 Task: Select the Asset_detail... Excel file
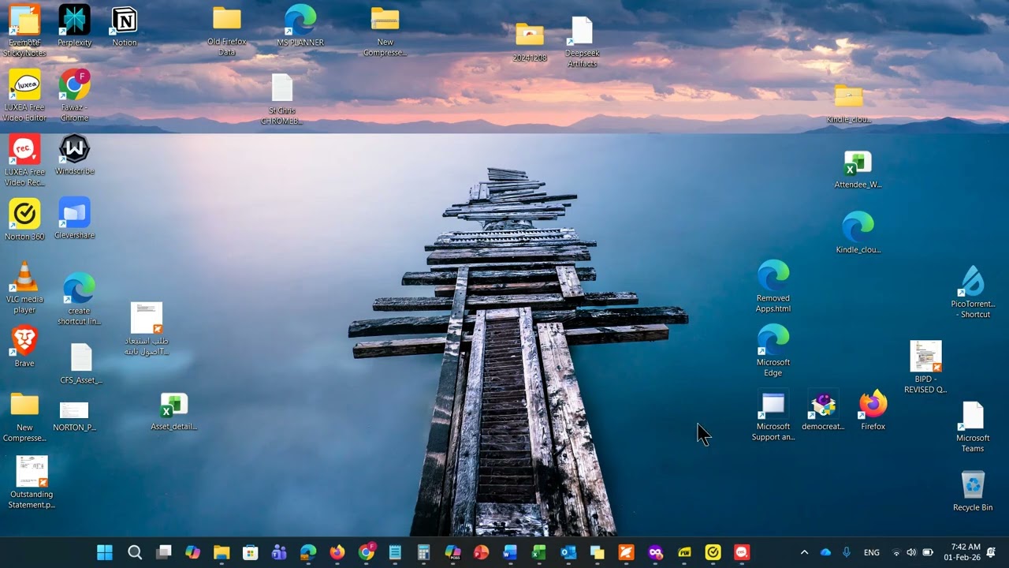174,412
